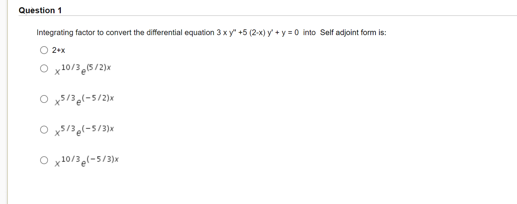Viewport: 517px width, 204px height.
Task: Select the option x^(5/3) e^((-5/3)x)
Action: [x=44, y=130]
